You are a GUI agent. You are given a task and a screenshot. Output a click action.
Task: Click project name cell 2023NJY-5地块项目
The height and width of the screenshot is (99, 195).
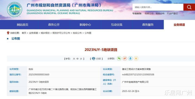coord(39,82)
